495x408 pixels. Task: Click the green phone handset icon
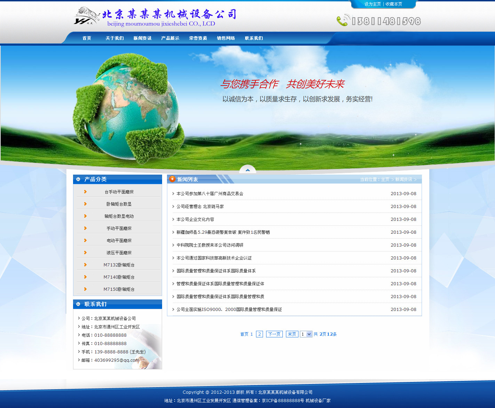(x=342, y=21)
